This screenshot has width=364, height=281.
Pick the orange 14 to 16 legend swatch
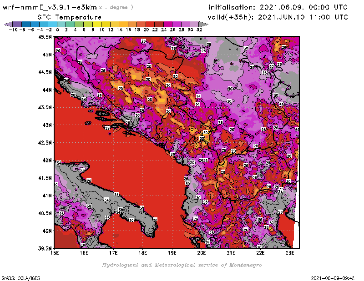tap(123, 24)
